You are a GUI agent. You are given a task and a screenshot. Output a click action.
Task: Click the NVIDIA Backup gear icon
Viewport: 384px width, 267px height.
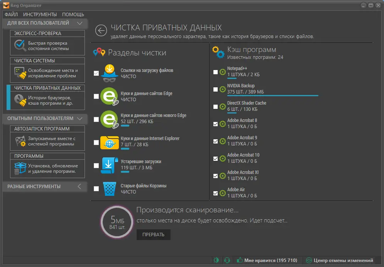pos(222,89)
